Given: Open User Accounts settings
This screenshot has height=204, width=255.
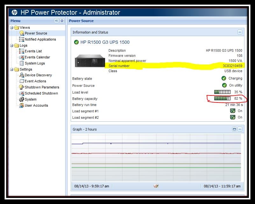Looking at the screenshot, I should pyautogui.click(x=36, y=105).
